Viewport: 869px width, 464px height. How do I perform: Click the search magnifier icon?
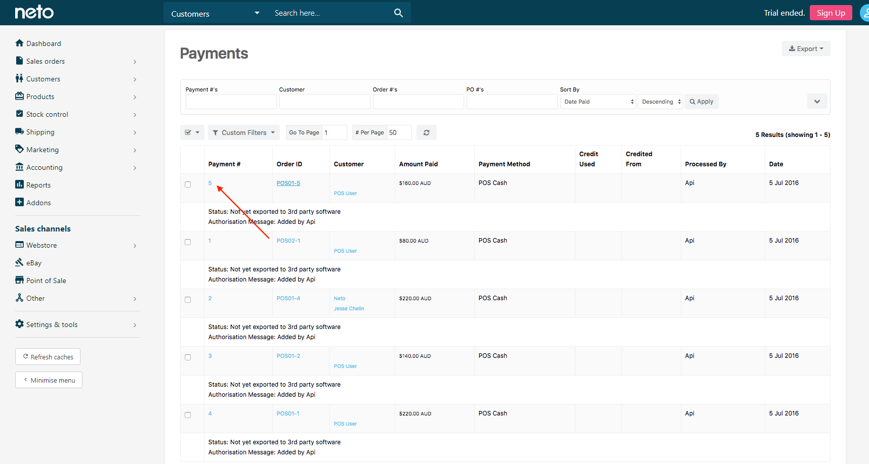click(398, 13)
